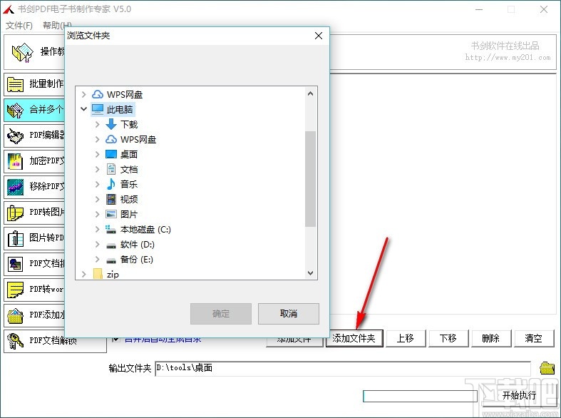The height and width of the screenshot is (418, 561).
Task: Click the 下载 download arrow icon
Action: [111, 124]
